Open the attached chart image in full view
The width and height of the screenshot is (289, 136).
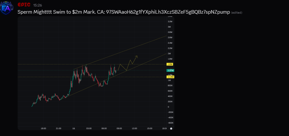point(96,73)
